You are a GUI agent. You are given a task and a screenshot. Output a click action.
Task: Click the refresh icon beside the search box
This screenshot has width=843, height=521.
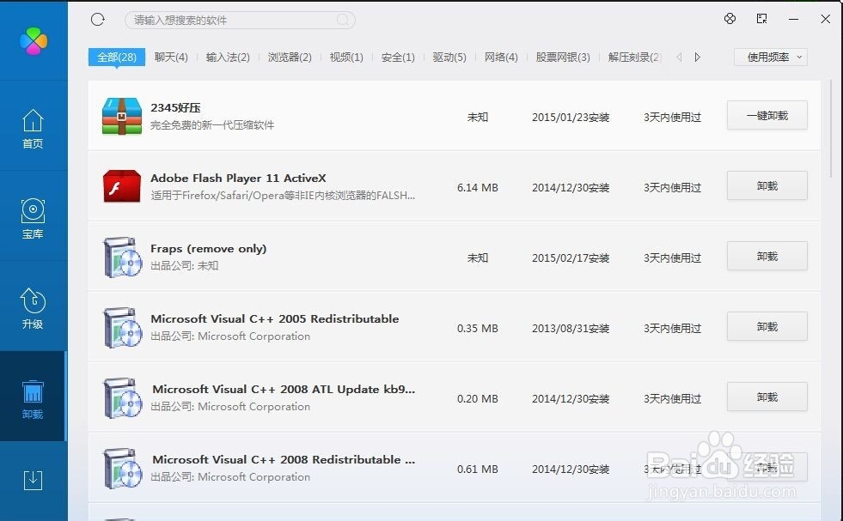97,20
